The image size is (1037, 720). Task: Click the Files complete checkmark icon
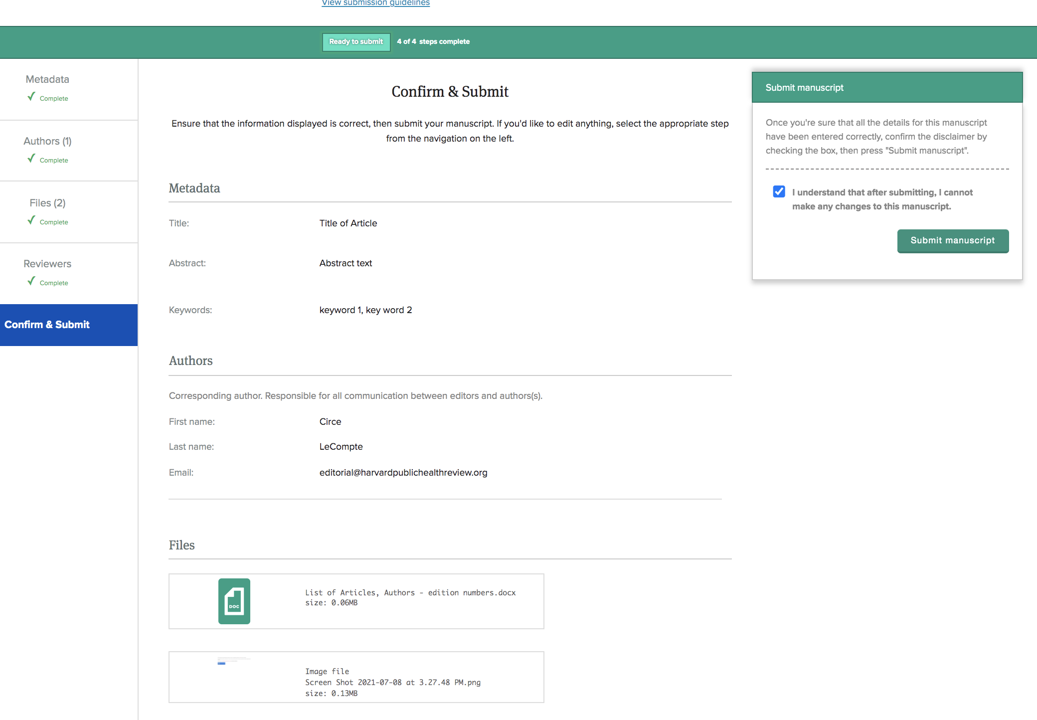(31, 220)
